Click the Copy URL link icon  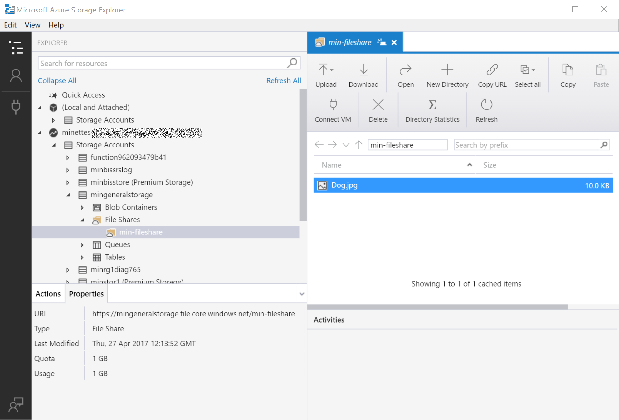coord(492,70)
